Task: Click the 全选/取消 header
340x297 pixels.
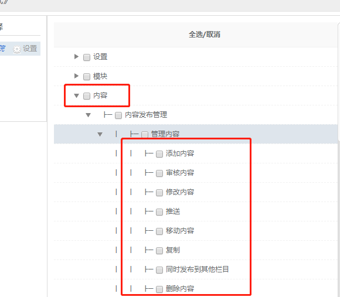Action: [205, 35]
